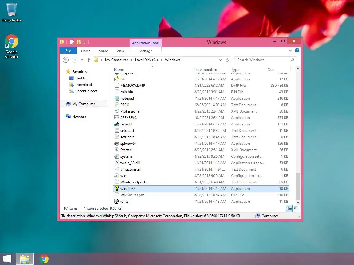Click the hh application icon

(x=117, y=79)
